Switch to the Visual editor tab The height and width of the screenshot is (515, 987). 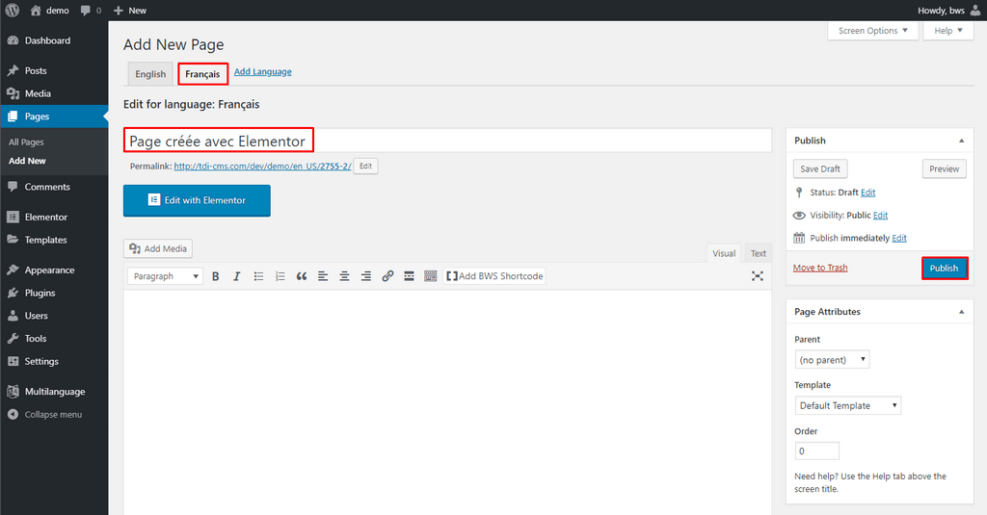click(x=724, y=253)
